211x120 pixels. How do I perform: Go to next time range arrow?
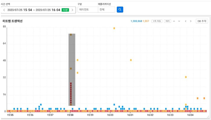click(72, 10)
